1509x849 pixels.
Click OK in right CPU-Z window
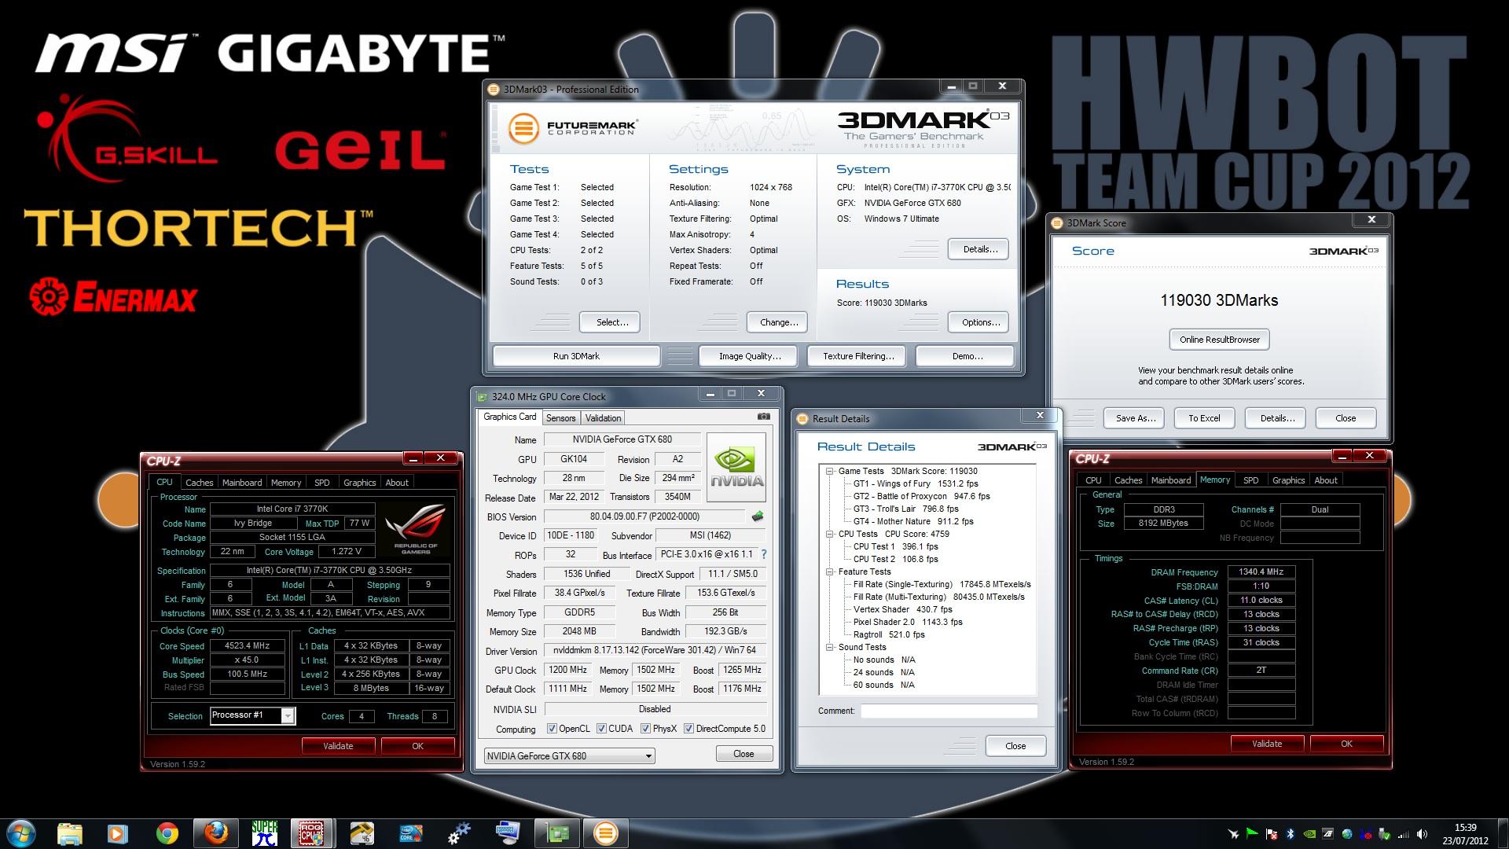pyautogui.click(x=1346, y=744)
